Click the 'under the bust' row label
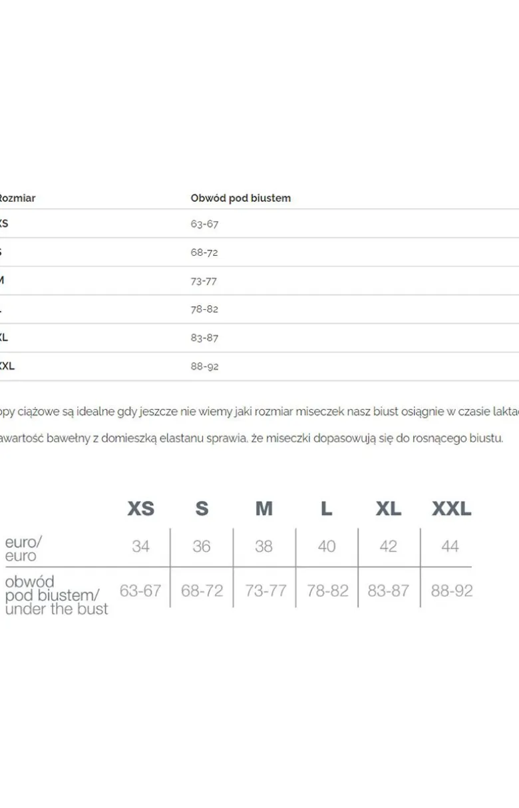519x808 pixels. [57, 609]
